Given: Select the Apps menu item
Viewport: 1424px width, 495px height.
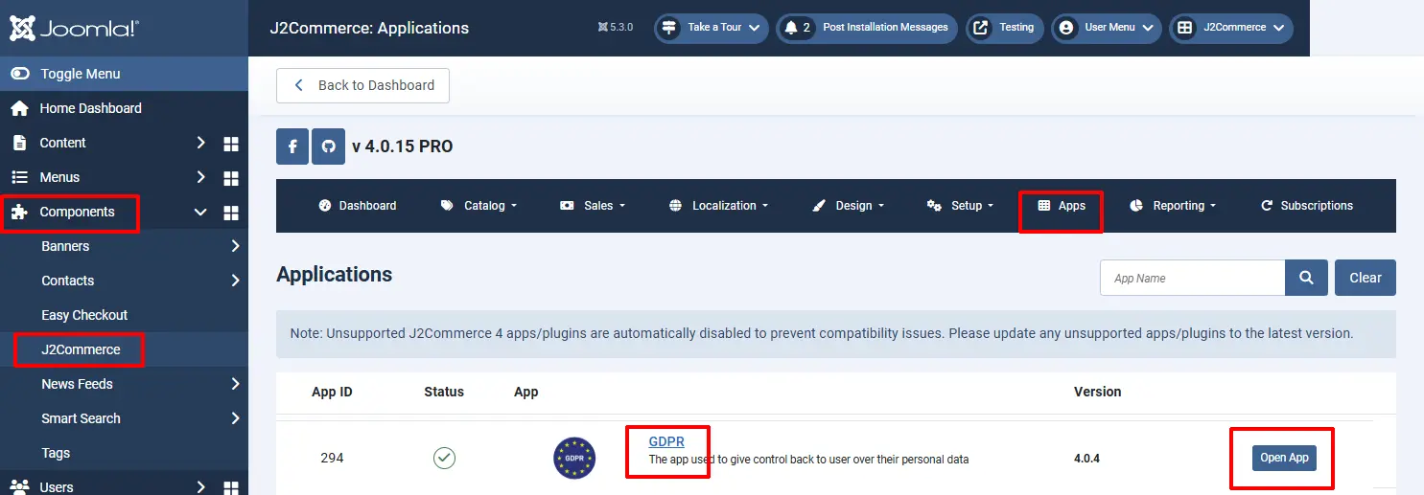Looking at the screenshot, I should (1062, 206).
